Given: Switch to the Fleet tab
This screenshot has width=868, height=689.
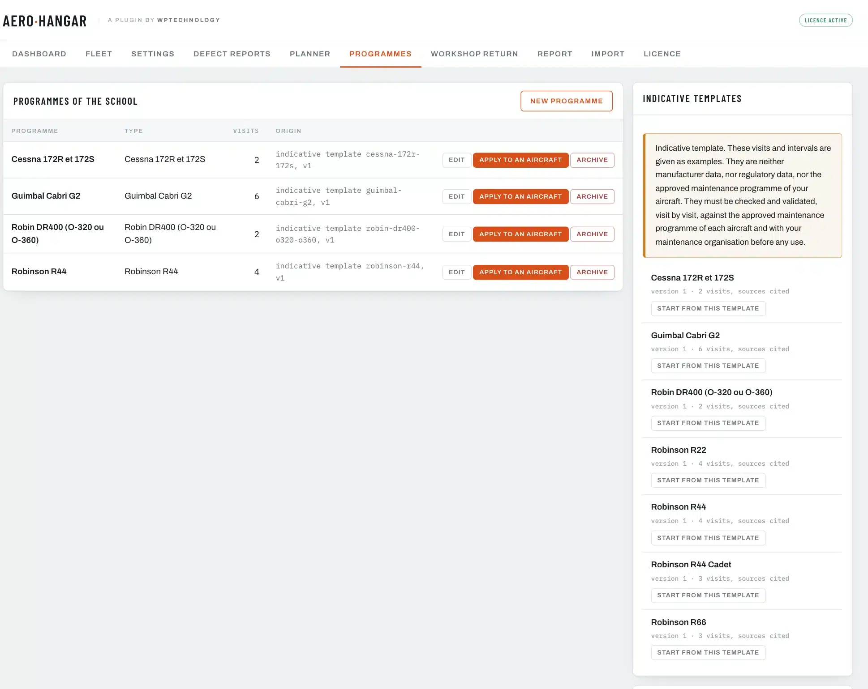Looking at the screenshot, I should click(x=99, y=54).
